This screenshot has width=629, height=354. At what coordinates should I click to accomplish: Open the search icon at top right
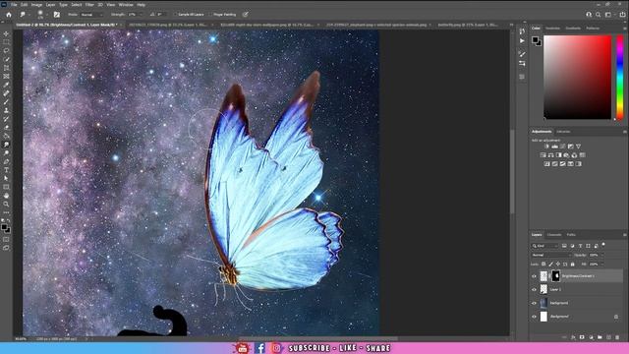(598, 15)
